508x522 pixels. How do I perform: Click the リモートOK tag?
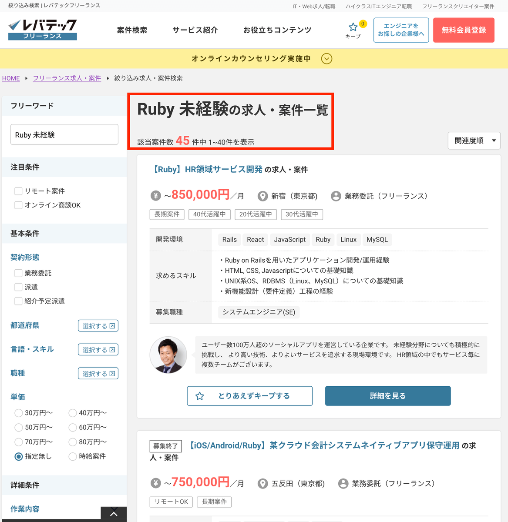172,502
